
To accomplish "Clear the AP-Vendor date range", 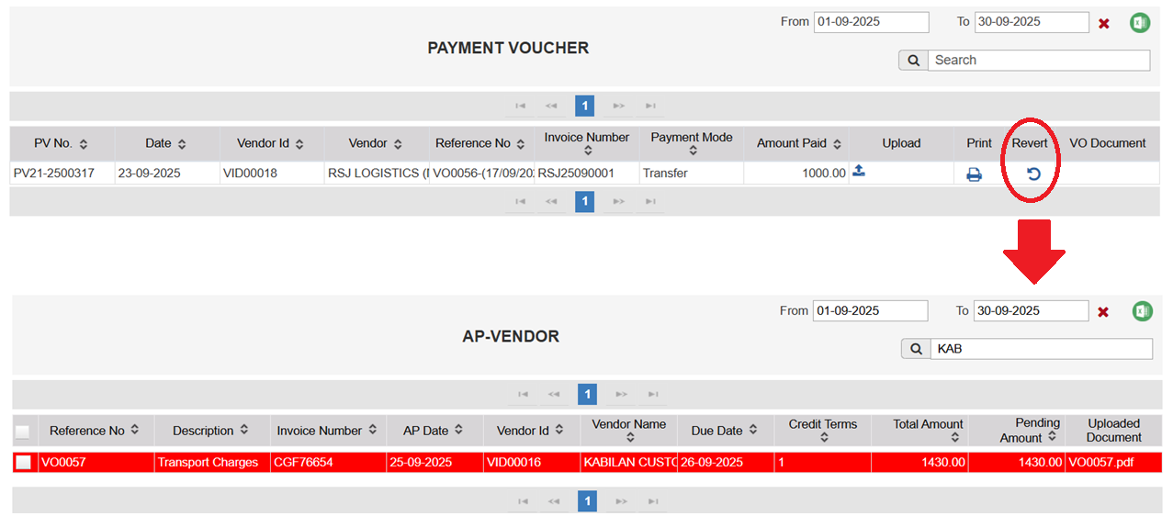I will 1103,312.
